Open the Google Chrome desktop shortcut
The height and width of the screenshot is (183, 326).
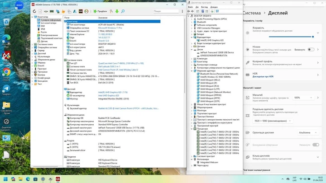click(6, 74)
